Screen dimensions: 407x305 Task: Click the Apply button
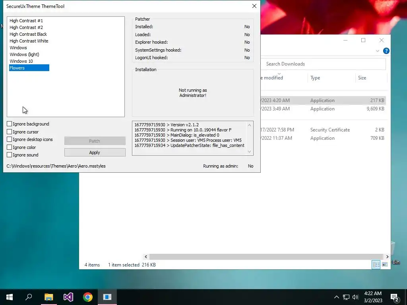[95, 152]
